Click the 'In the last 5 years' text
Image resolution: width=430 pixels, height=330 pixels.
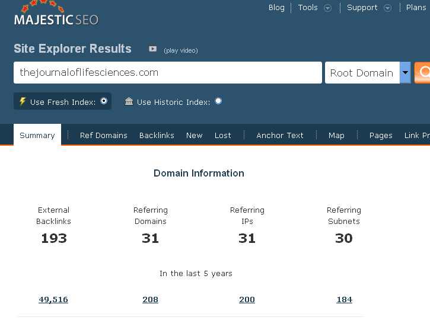[196, 273]
